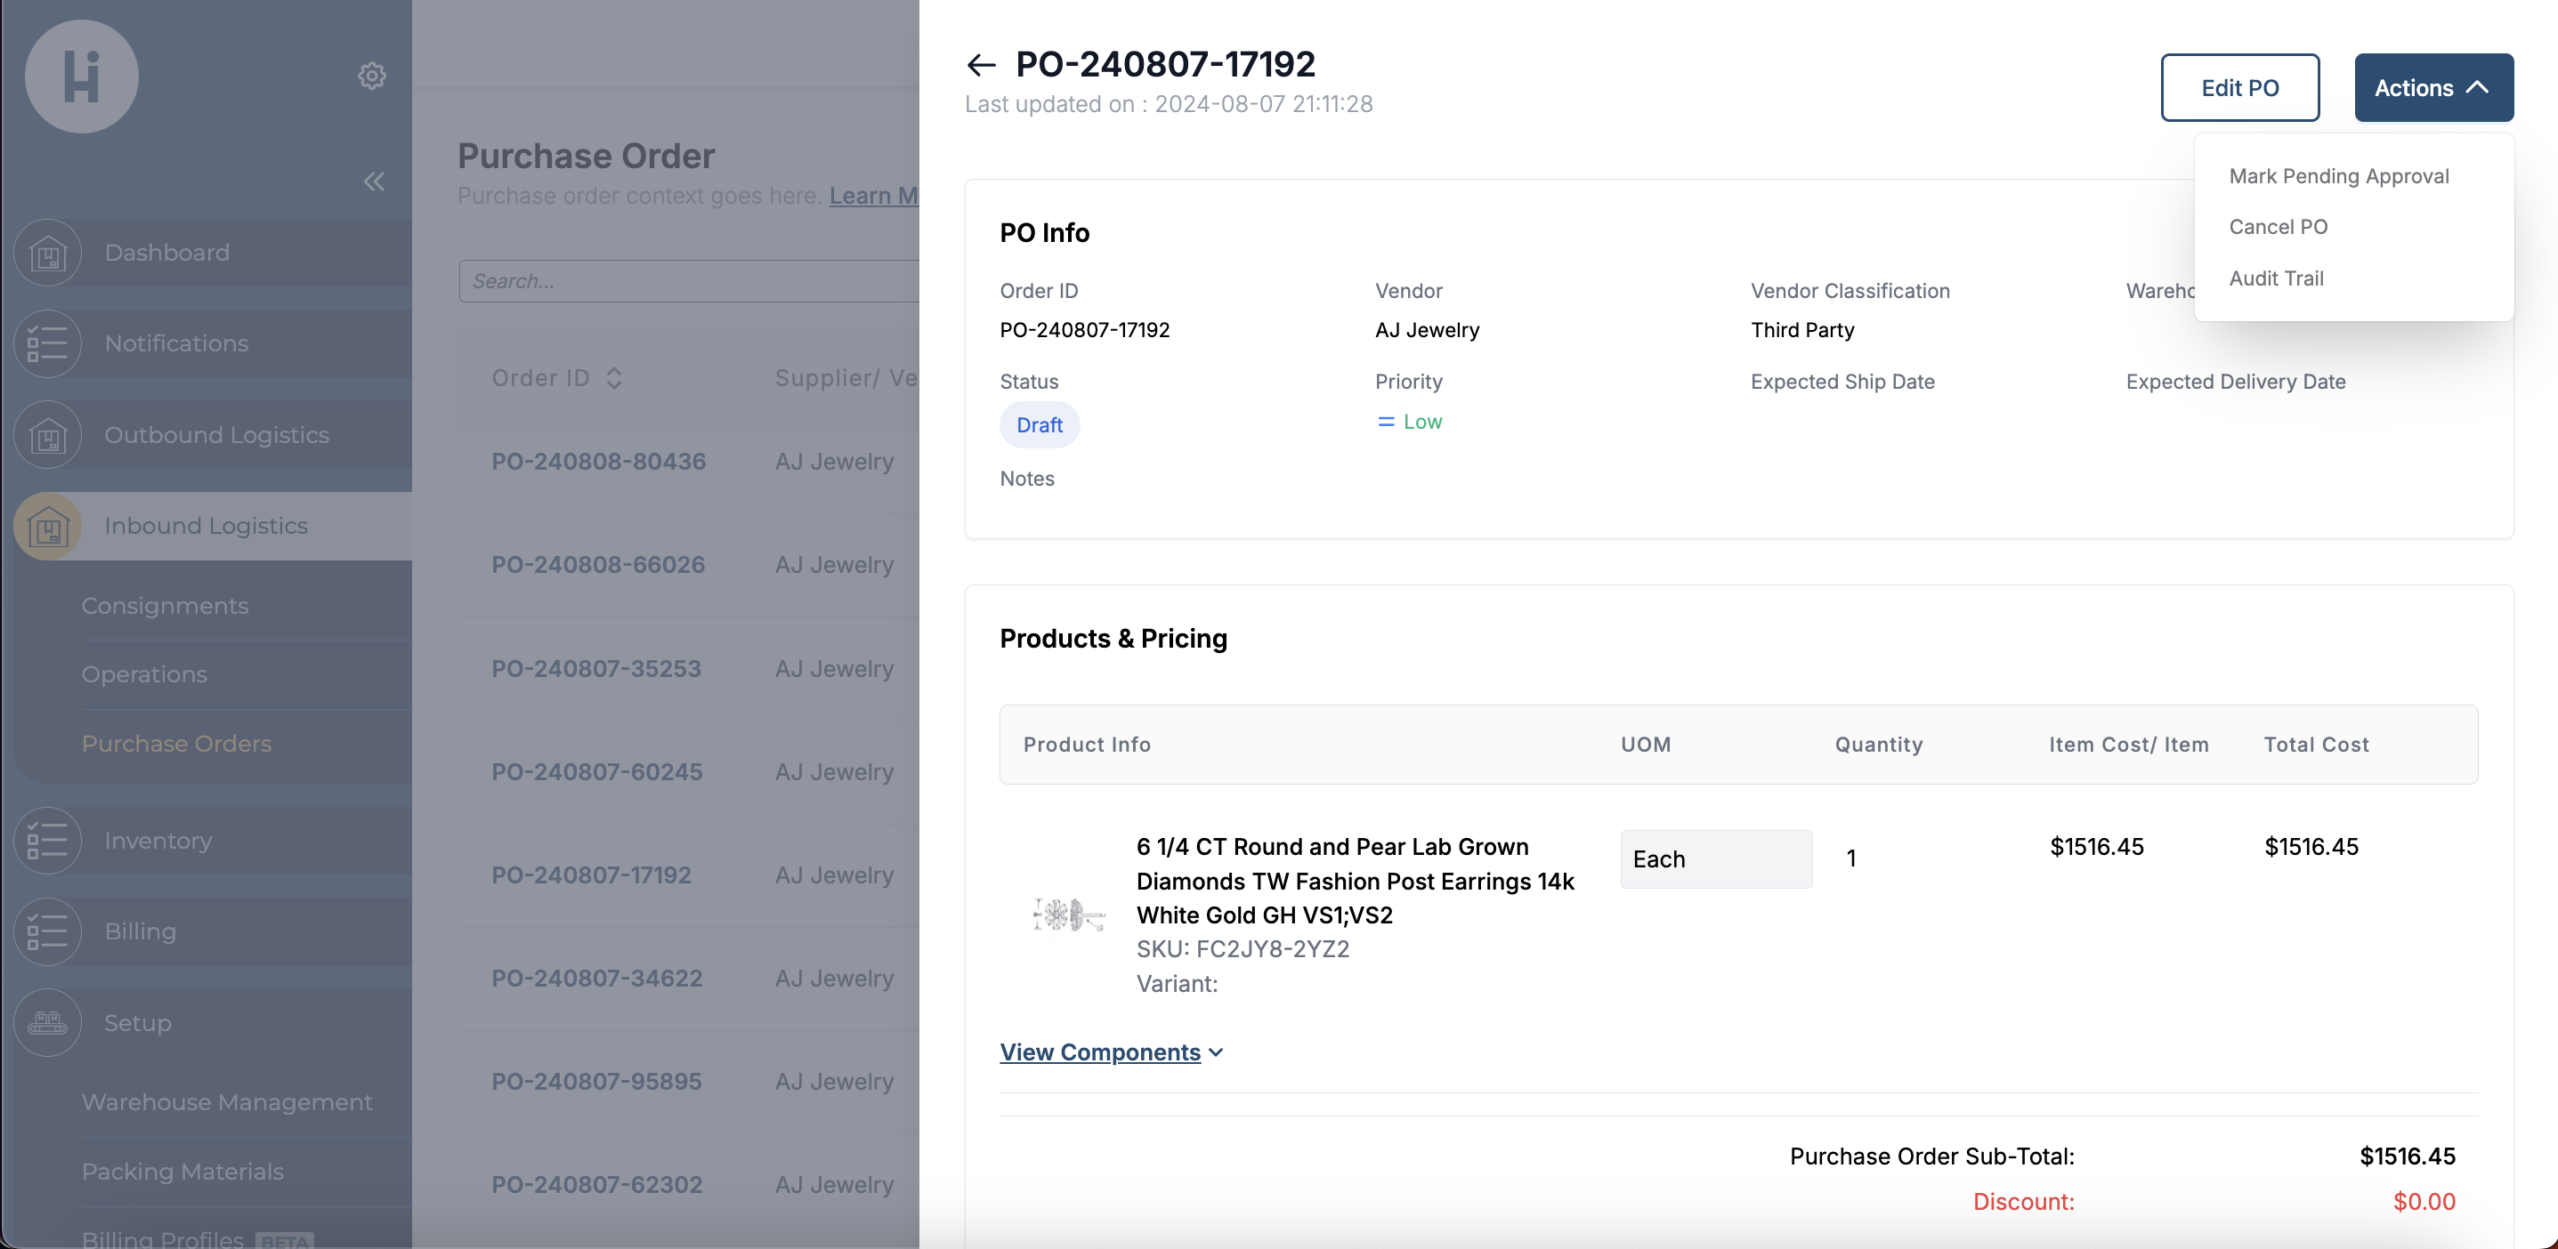Viewport: 2558px width, 1249px height.
Task: Open the Consignments submenu item
Action: coord(165,606)
